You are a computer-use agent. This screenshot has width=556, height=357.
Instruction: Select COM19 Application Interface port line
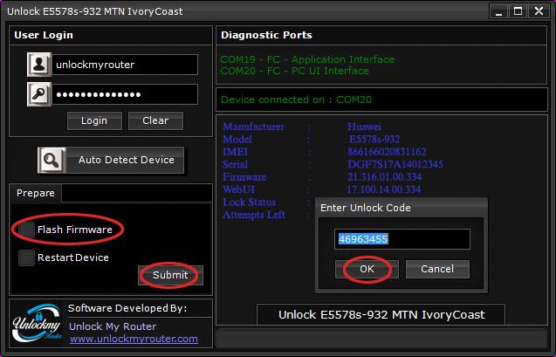tap(307, 59)
